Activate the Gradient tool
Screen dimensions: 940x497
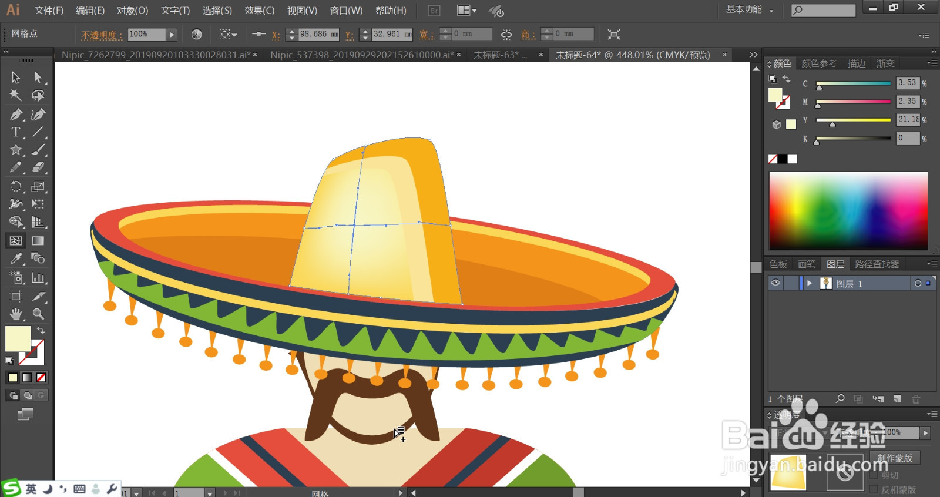[38, 241]
